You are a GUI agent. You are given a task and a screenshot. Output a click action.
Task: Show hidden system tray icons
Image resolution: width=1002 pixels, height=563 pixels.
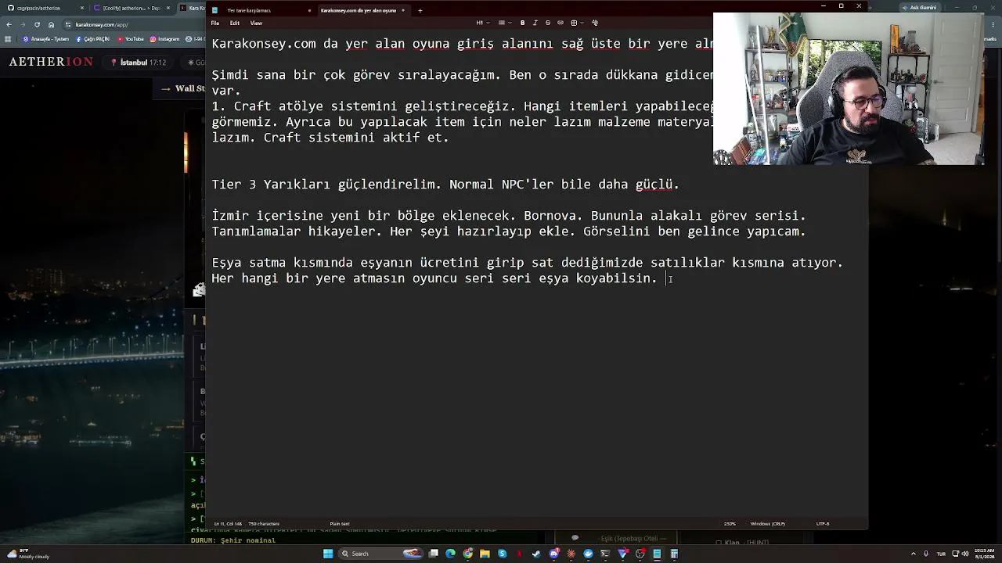pyautogui.click(x=914, y=554)
